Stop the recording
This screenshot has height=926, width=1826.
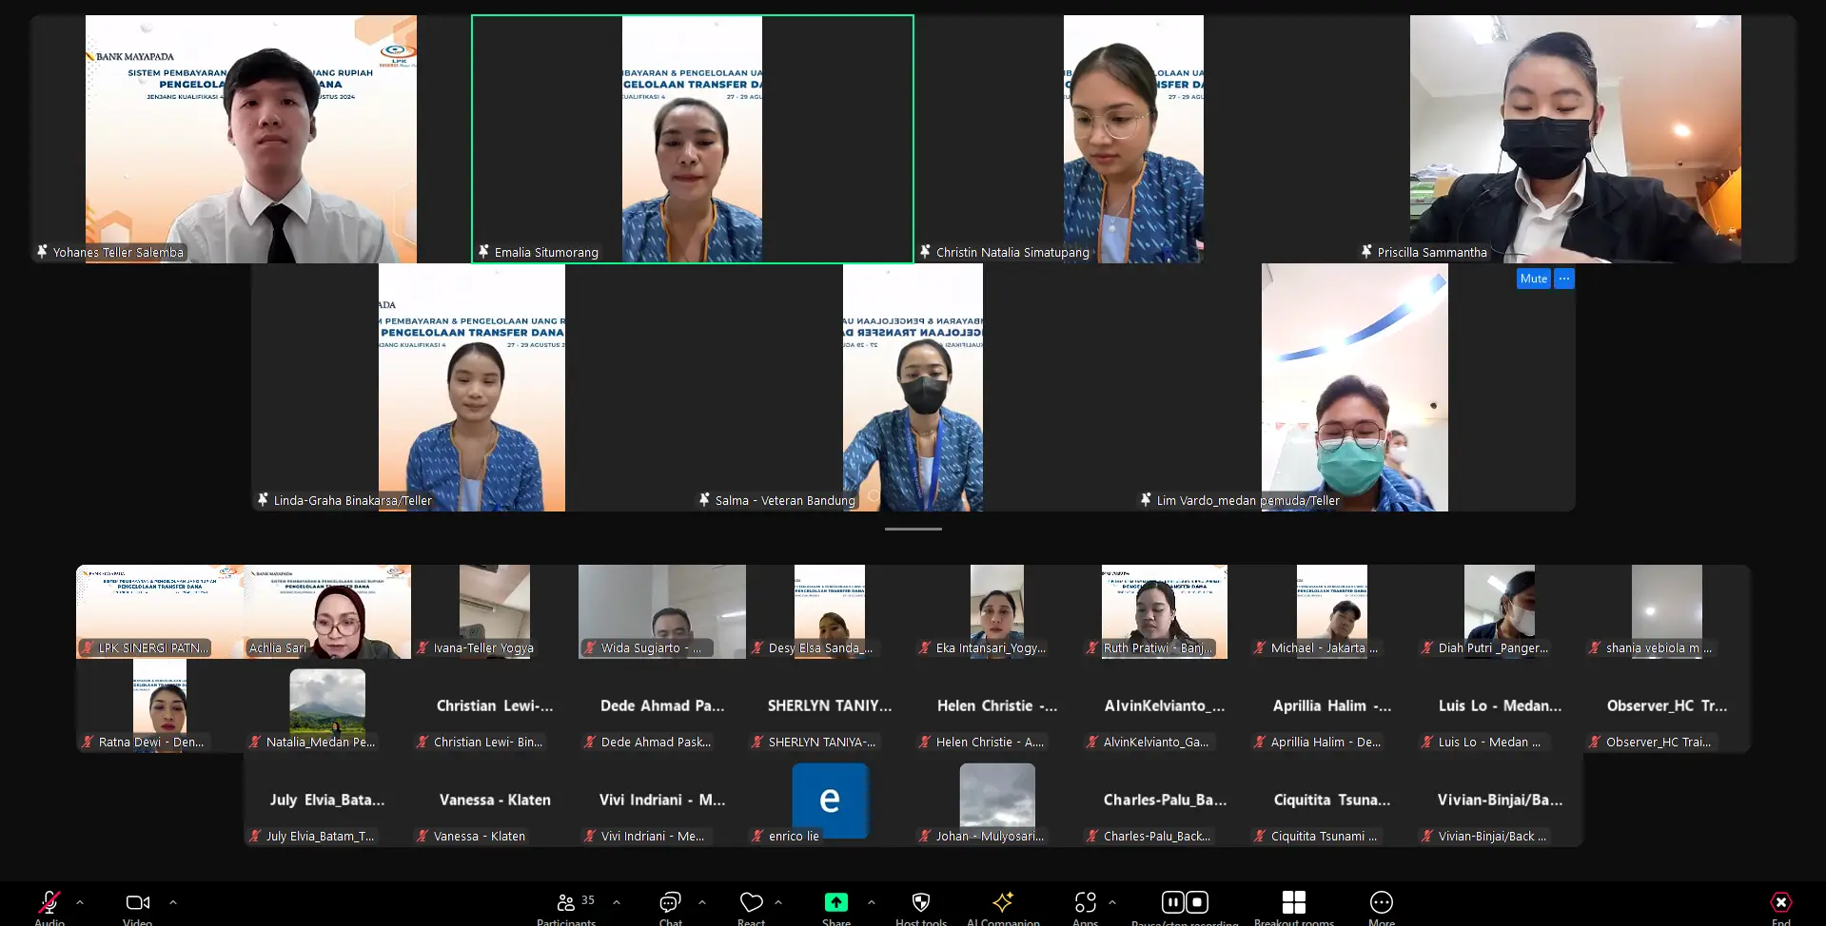[1198, 902]
